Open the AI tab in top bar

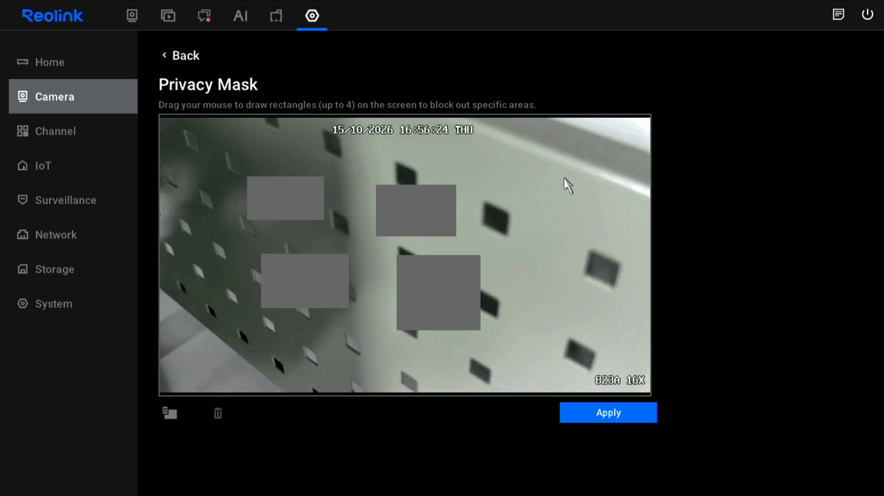click(x=240, y=15)
